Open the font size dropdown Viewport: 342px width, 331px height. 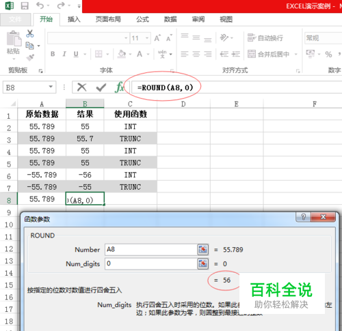(x=147, y=38)
